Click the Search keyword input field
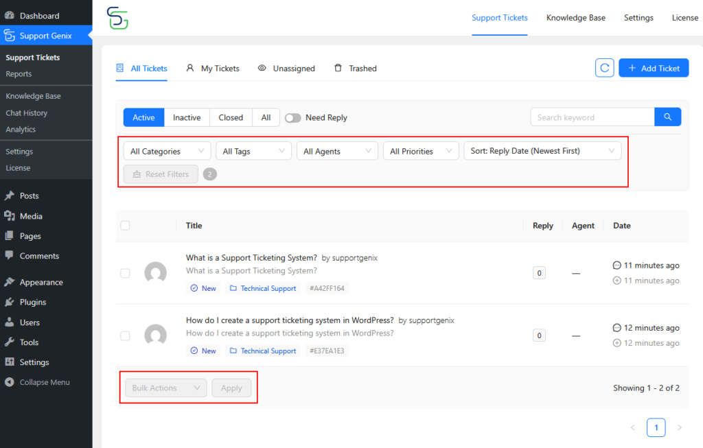The image size is (703, 448). point(592,117)
